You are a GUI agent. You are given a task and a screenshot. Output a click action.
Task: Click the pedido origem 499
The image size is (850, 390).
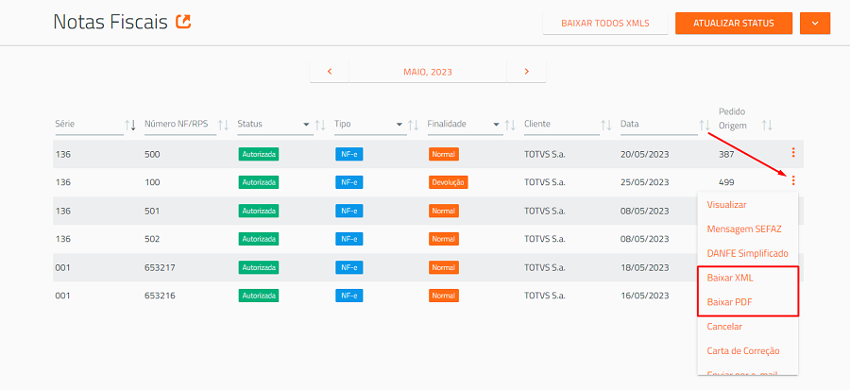point(726,182)
